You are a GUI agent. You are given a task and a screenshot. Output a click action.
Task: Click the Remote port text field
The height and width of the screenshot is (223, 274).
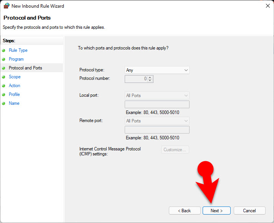[x=157, y=130]
